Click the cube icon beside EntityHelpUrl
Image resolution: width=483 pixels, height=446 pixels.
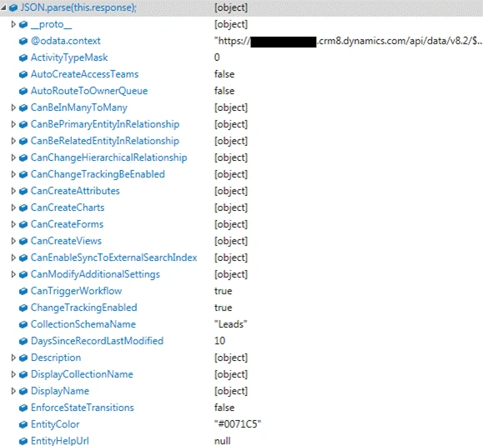pyautogui.click(x=23, y=441)
